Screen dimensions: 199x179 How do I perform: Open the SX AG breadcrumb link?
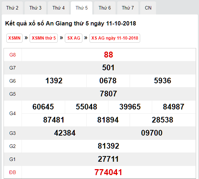point(74,38)
